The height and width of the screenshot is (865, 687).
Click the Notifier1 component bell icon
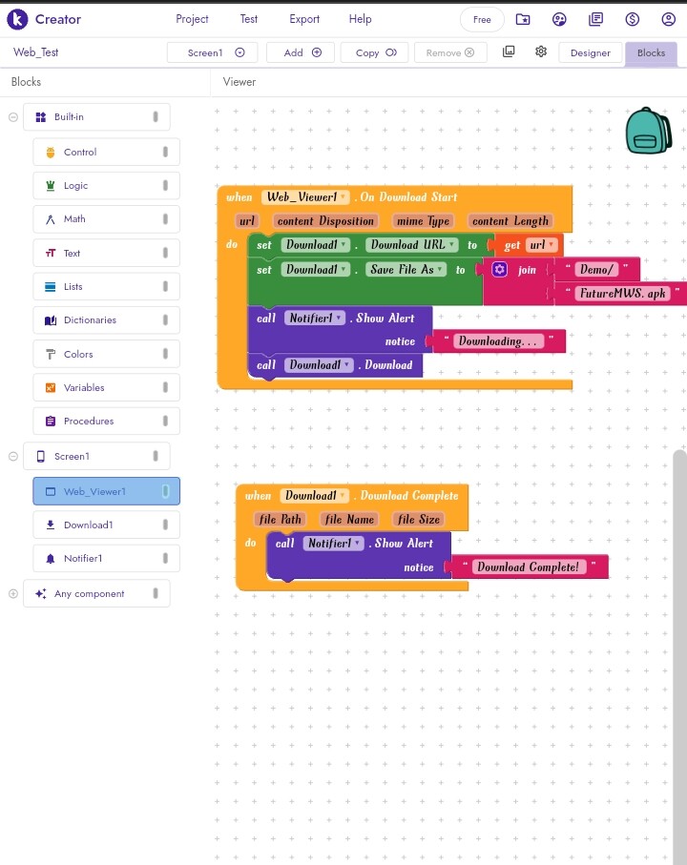click(51, 558)
